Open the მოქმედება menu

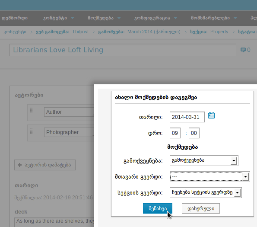pos(104,18)
